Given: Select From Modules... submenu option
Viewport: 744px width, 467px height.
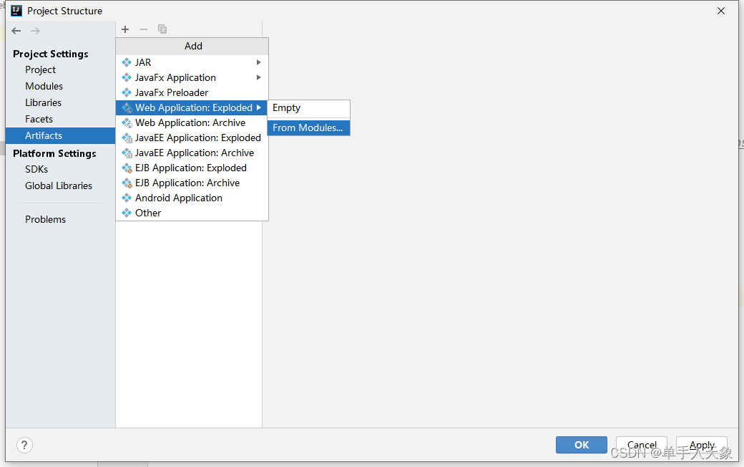Looking at the screenshot, I should click(308, 127).
